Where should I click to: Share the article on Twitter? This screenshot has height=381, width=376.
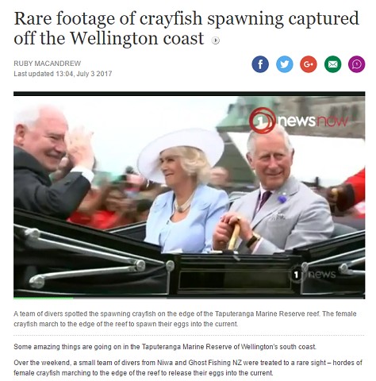285,64
